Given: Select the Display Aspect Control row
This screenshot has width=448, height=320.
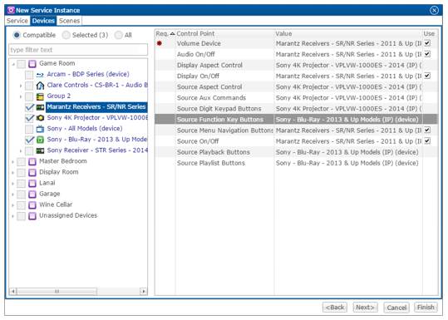Looking at the screenshot, I should click(x=296, y=65).
